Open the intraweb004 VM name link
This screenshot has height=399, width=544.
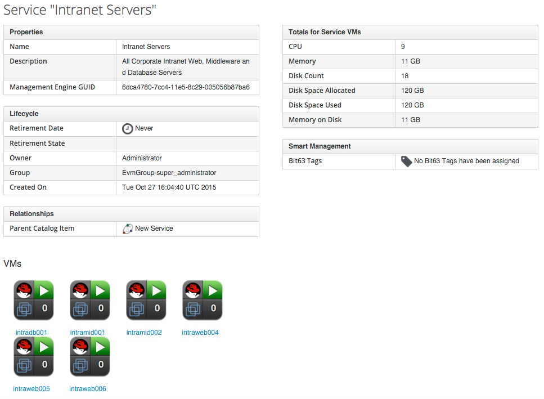200,333
